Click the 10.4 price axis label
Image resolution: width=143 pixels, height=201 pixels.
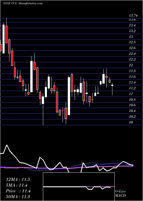[x=132, y=111]
